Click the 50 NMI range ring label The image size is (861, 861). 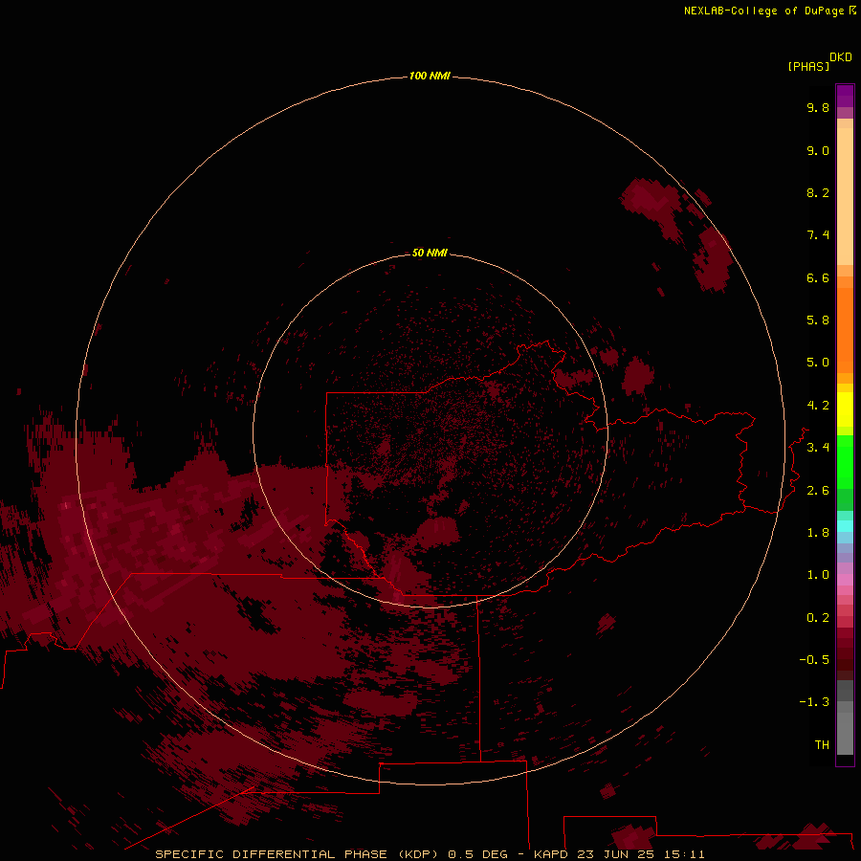(430, 253)
